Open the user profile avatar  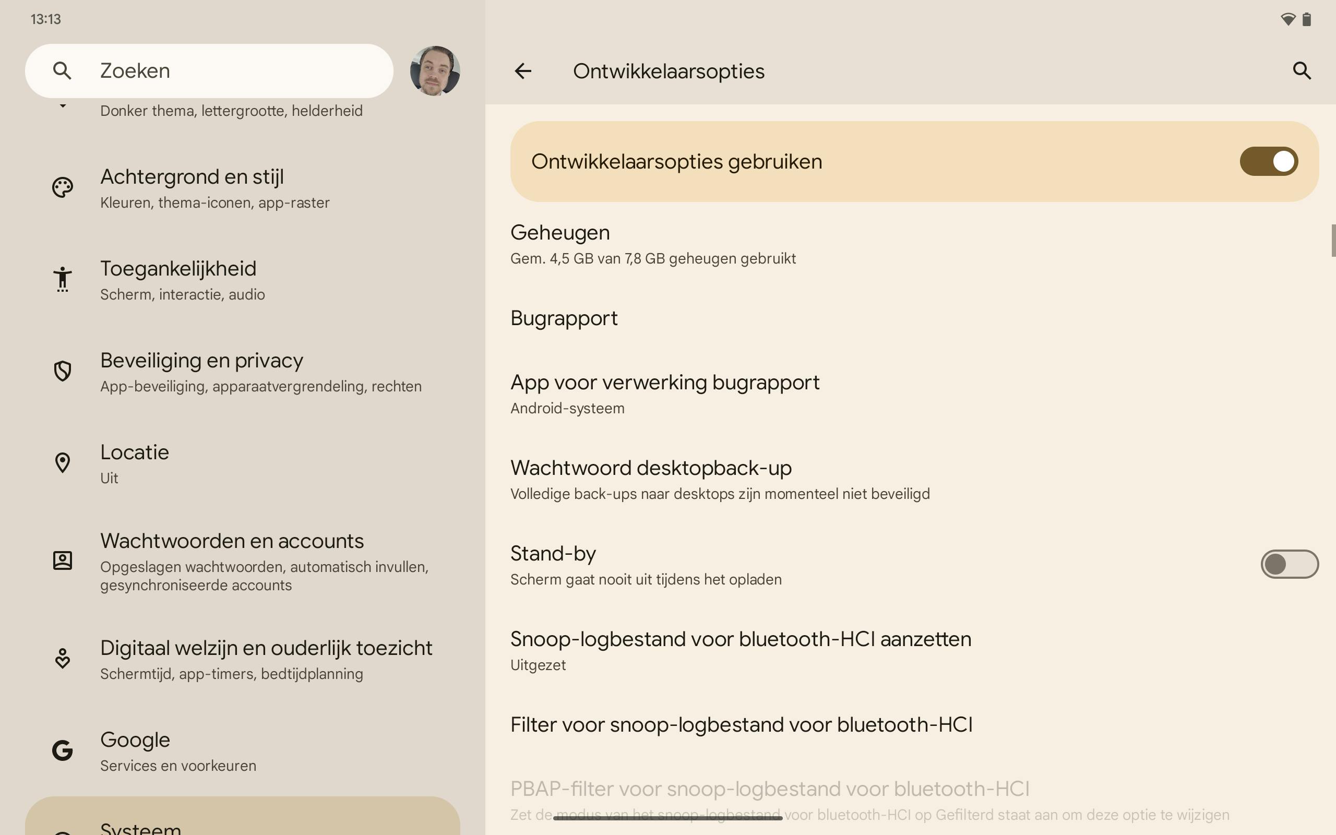[x=435, y=70]
